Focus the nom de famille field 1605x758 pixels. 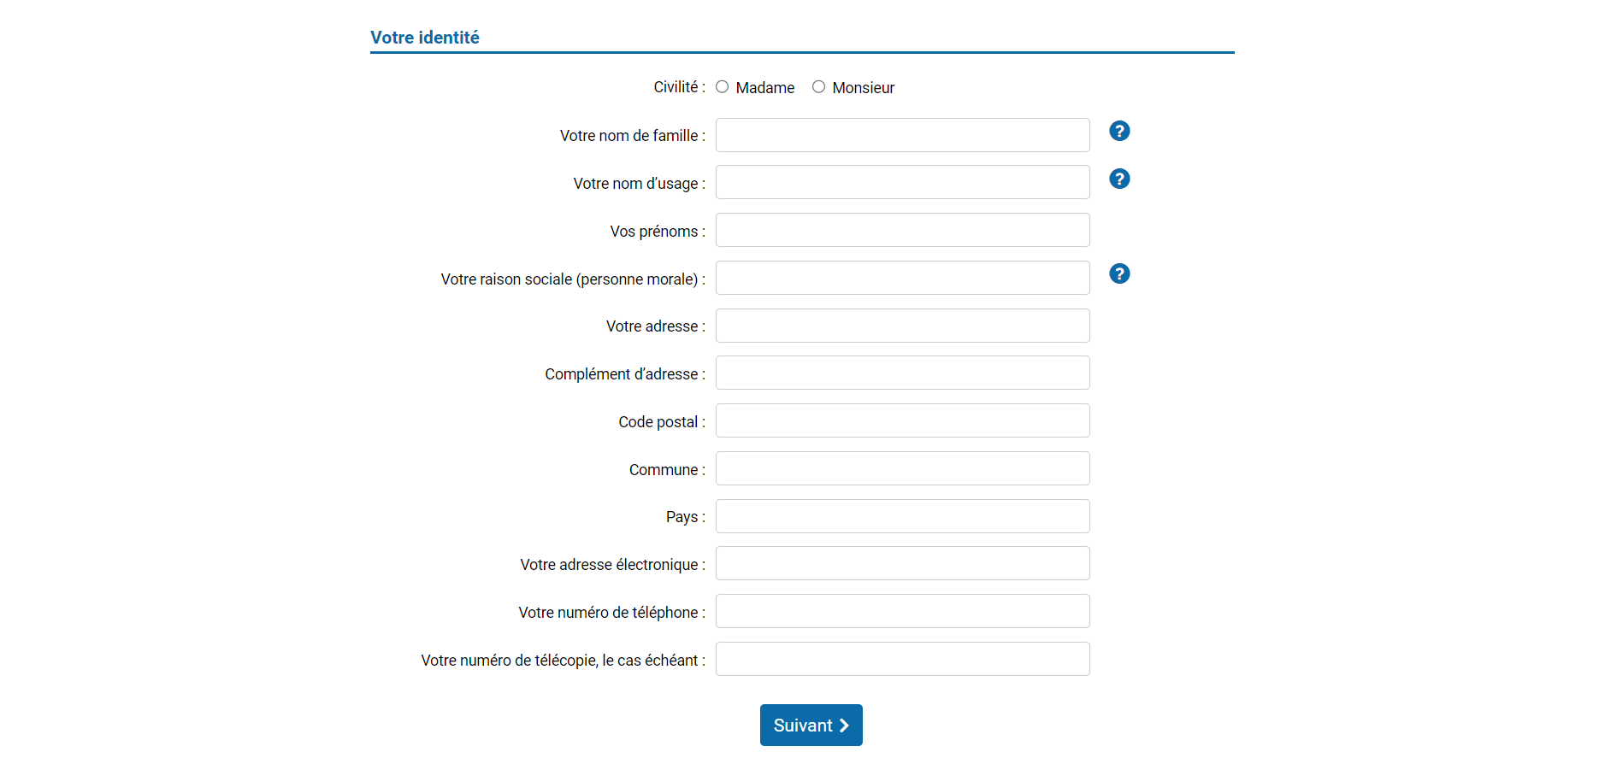coord(903,135)
